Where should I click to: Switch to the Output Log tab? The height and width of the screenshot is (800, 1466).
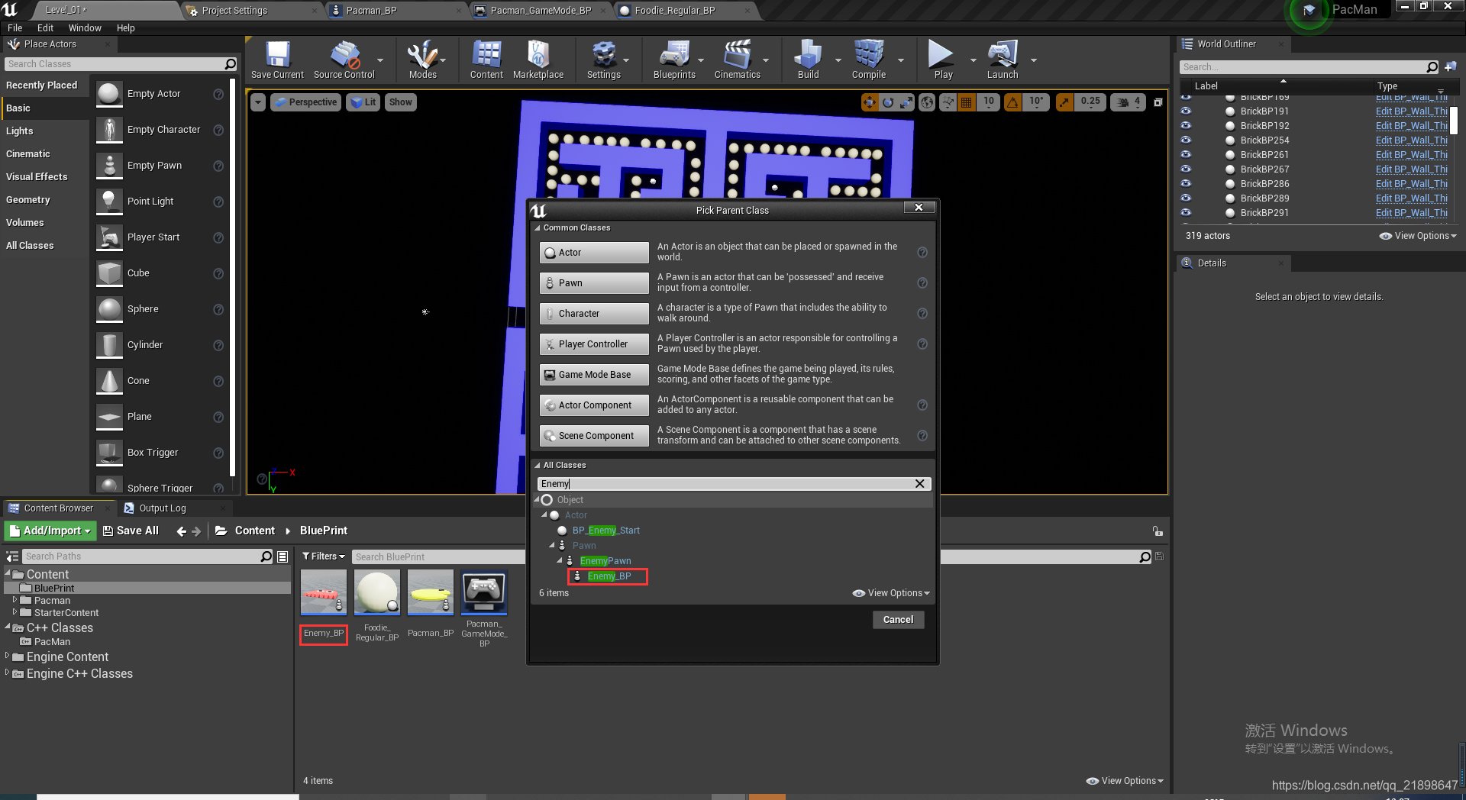pos(163,508)
